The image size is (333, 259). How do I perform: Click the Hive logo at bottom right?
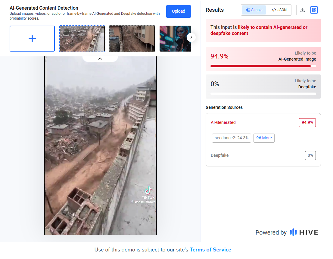pos(304,232)
